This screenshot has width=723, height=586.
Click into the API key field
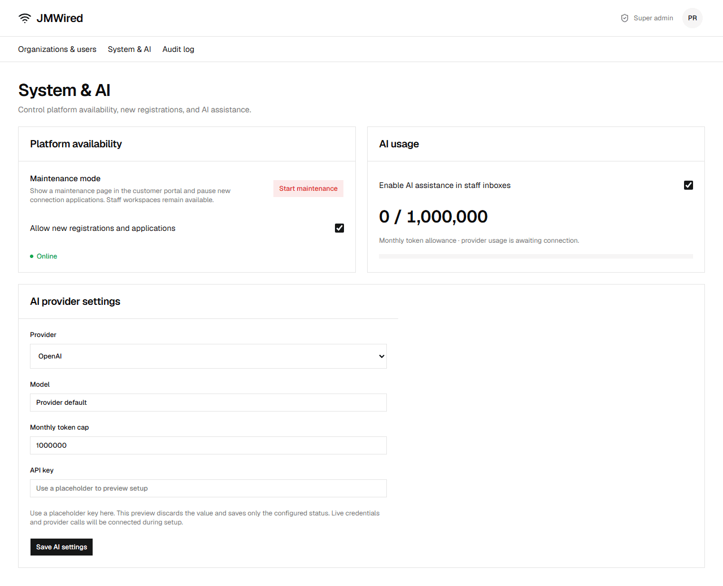pos(208,488)
